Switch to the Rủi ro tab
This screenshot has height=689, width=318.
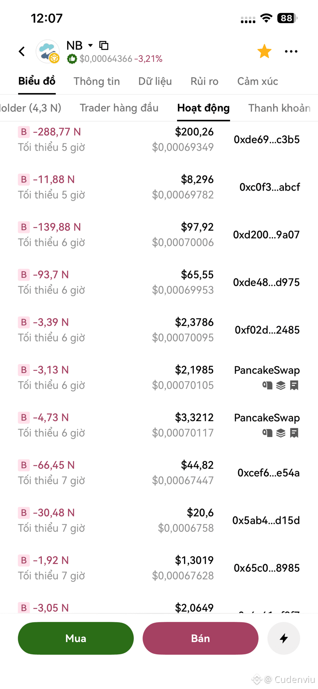coord(204,81)
